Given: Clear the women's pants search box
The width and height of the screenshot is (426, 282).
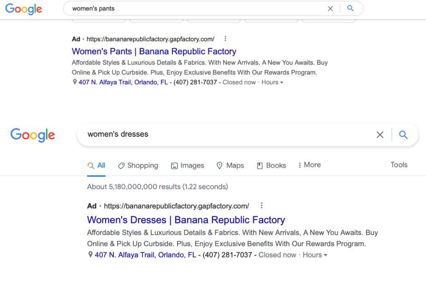Looking at the screenshot, I should 330,9.
